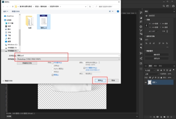
Task: Select the 图层 (Layers) panel tab
Action: [x=150, y=66]
